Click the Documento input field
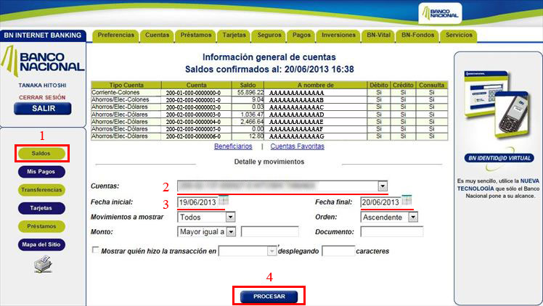 click(x=392, y=231)
